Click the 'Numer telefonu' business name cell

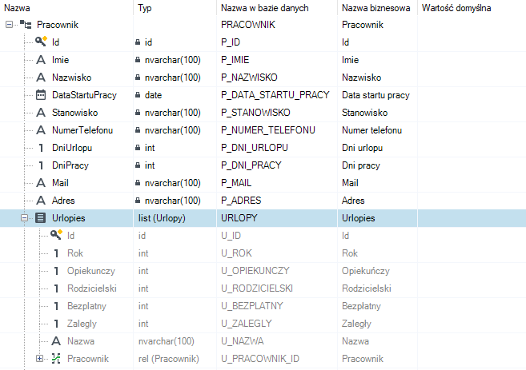[377, 130]
